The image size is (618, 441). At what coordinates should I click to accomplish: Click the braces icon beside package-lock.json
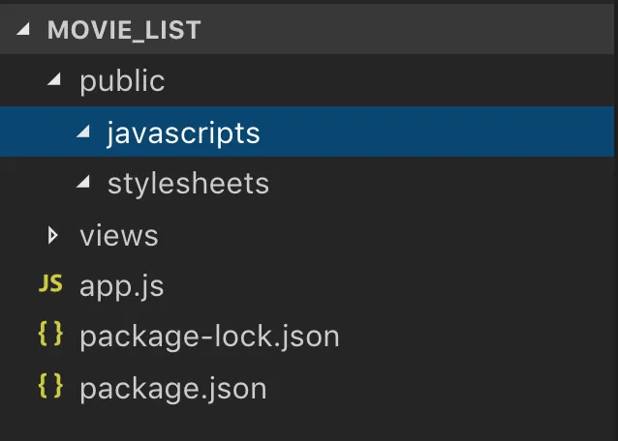[x=49, y=337]
